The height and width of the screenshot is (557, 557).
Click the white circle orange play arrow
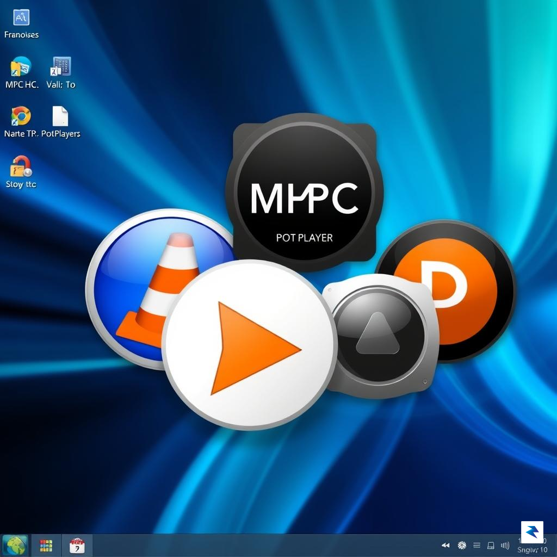click(x=250, y=344)
